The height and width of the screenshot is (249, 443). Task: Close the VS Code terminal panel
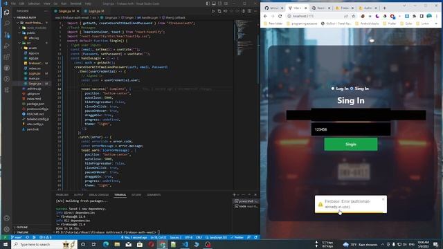(x=255, y=195)
